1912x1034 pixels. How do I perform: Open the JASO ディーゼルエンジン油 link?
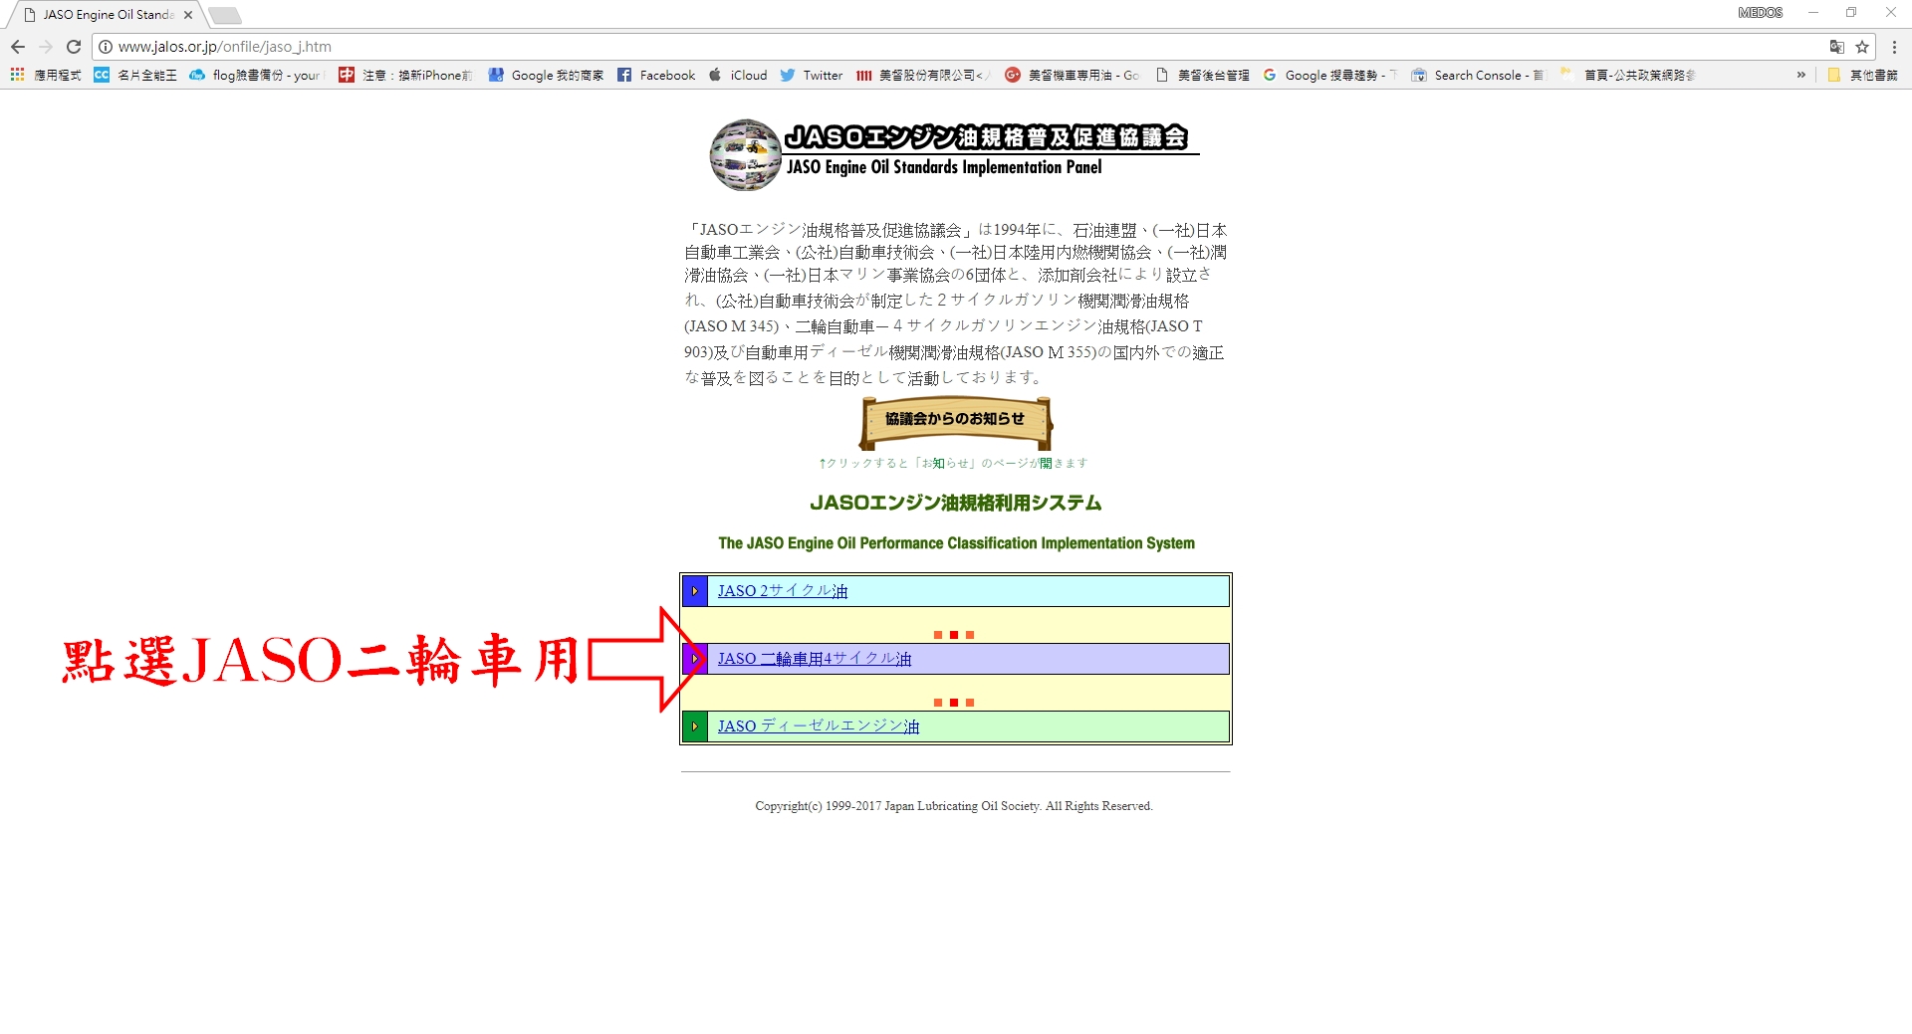819,726
